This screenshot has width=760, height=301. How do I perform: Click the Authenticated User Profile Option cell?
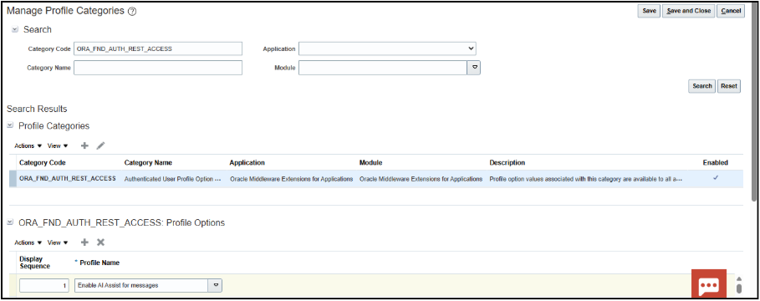[x=172, y=179]
